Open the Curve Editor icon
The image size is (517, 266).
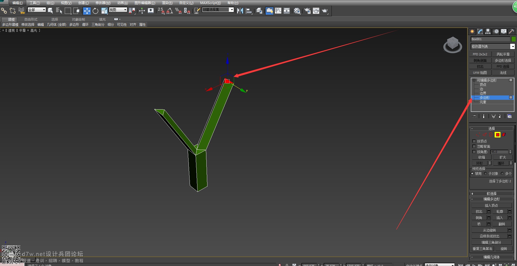278,11
